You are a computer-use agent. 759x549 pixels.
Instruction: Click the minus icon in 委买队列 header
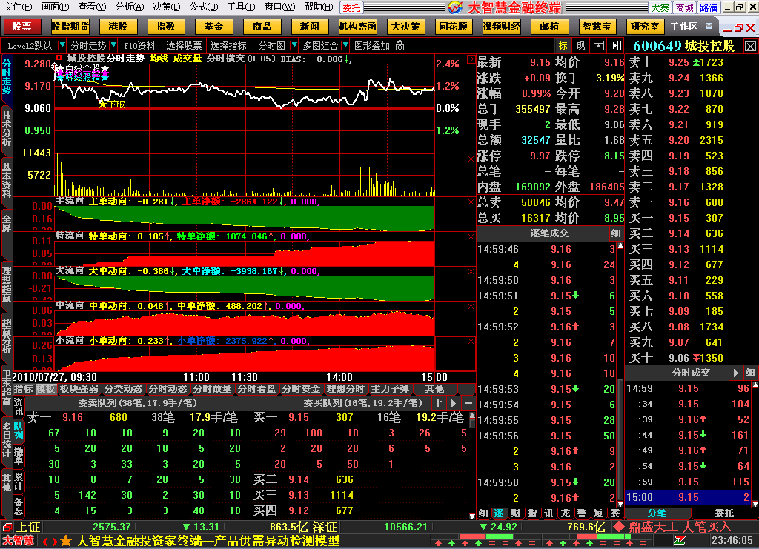(x=468, y=402)
